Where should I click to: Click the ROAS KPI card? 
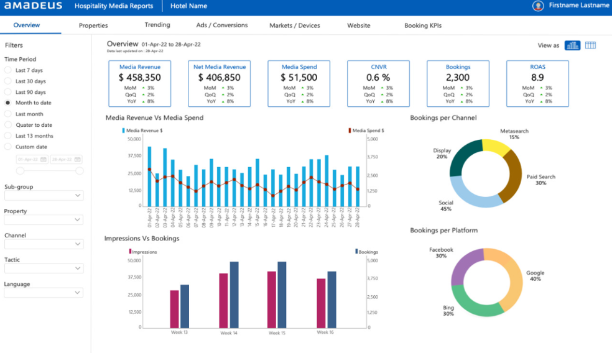tap(538, 83)
